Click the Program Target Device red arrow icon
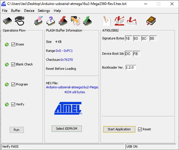 coord(63,21)
